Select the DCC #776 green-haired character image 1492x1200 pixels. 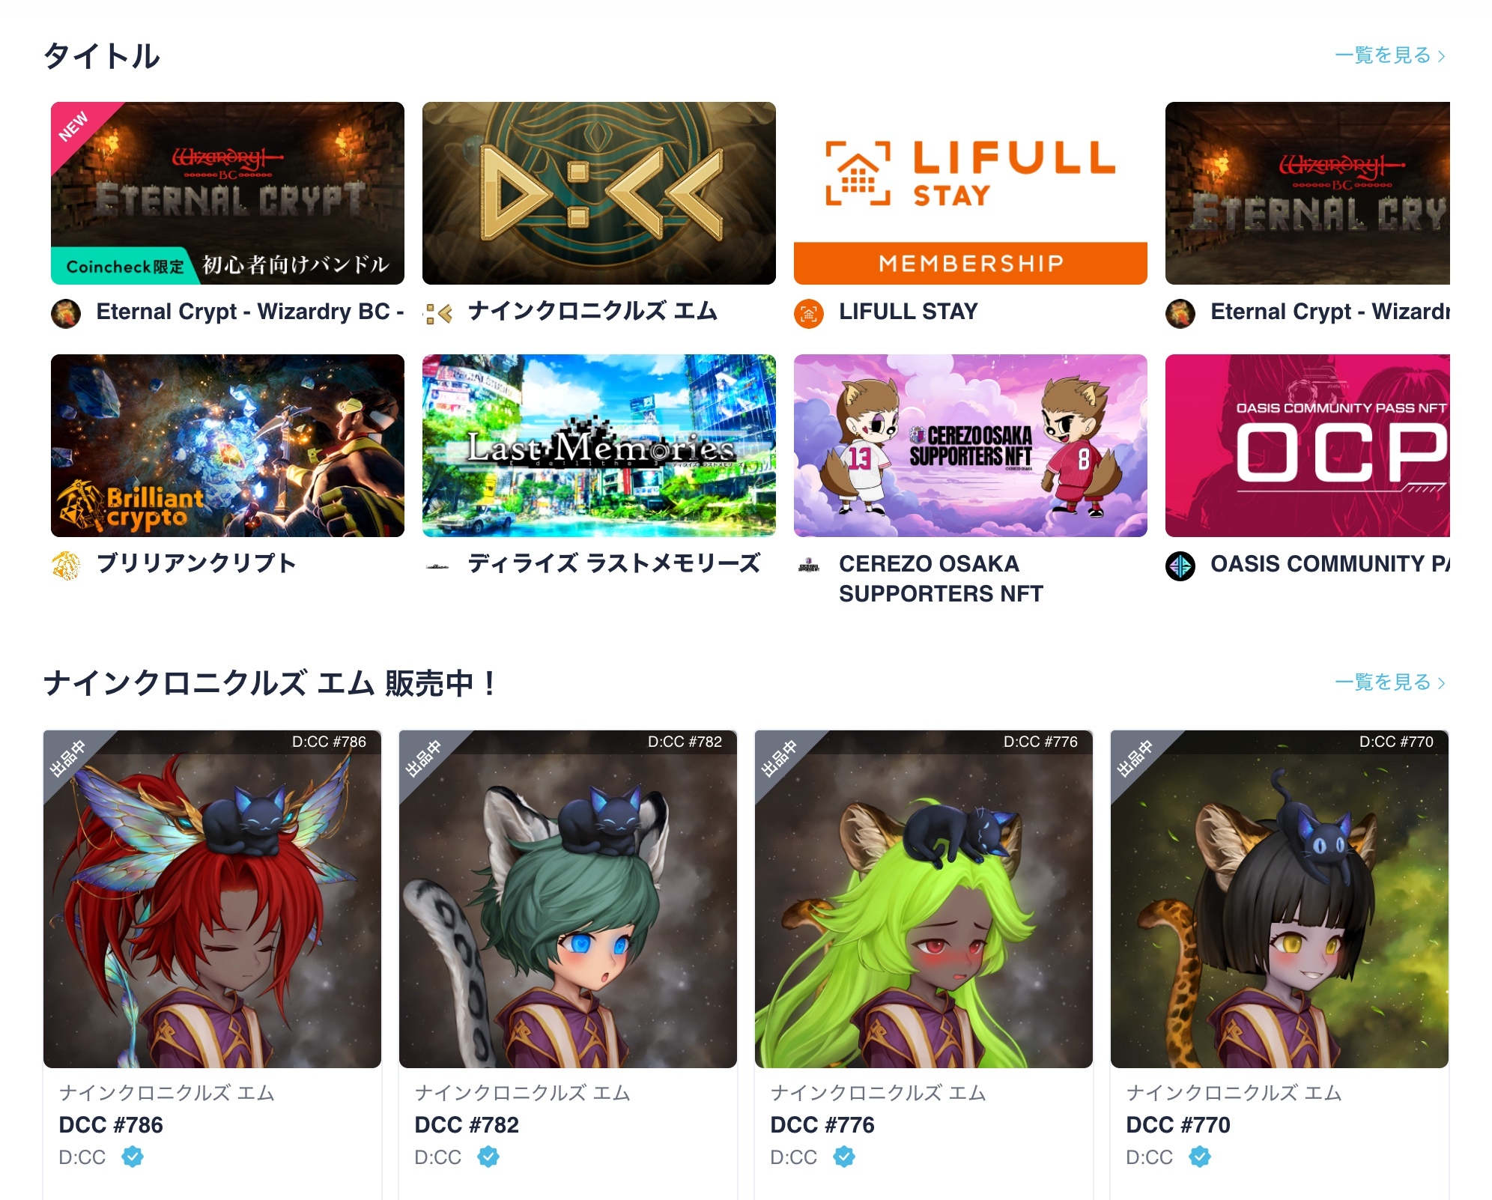click(924, 899)
